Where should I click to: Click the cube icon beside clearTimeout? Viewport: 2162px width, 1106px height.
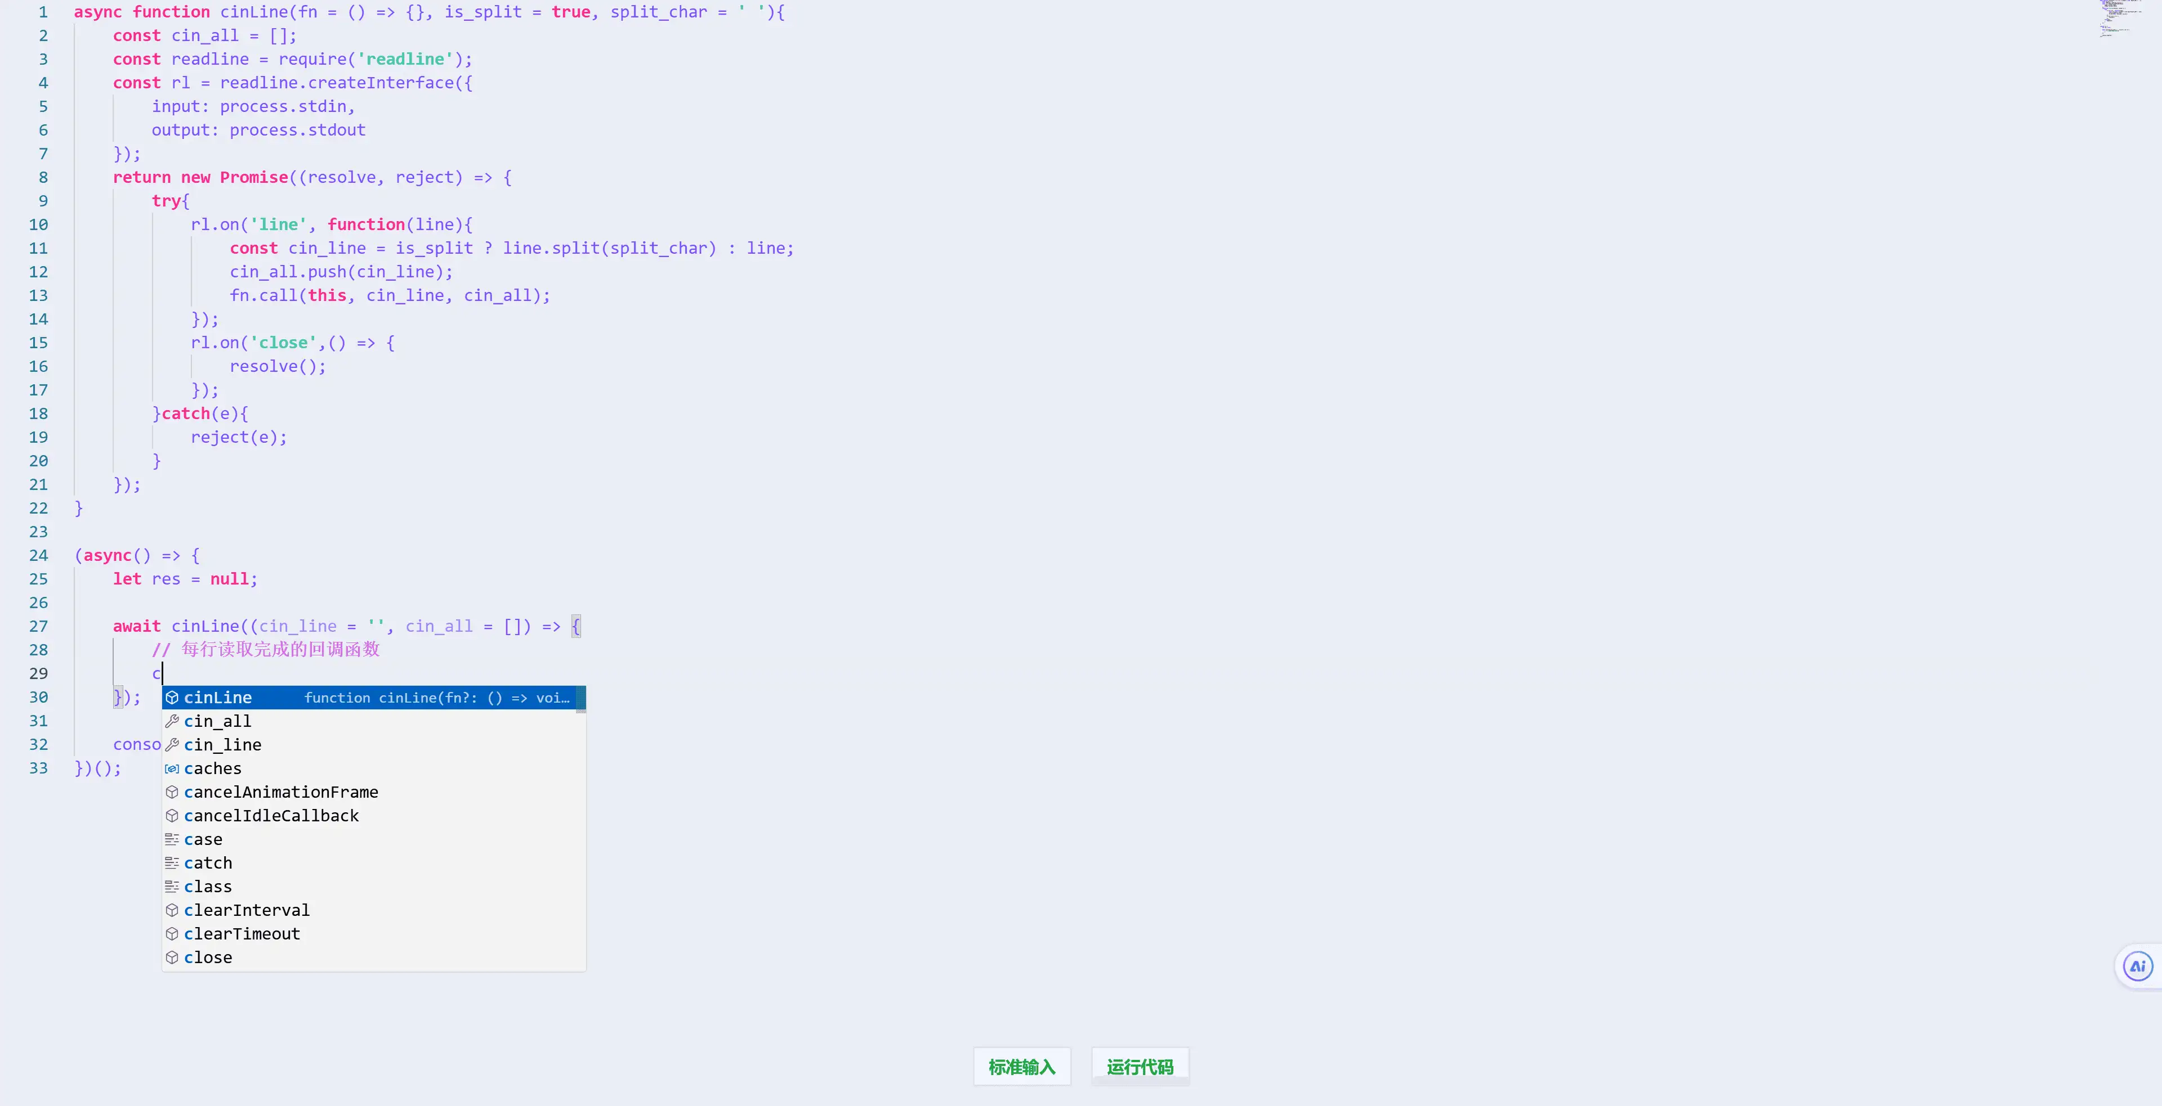(x=172, y=933)
